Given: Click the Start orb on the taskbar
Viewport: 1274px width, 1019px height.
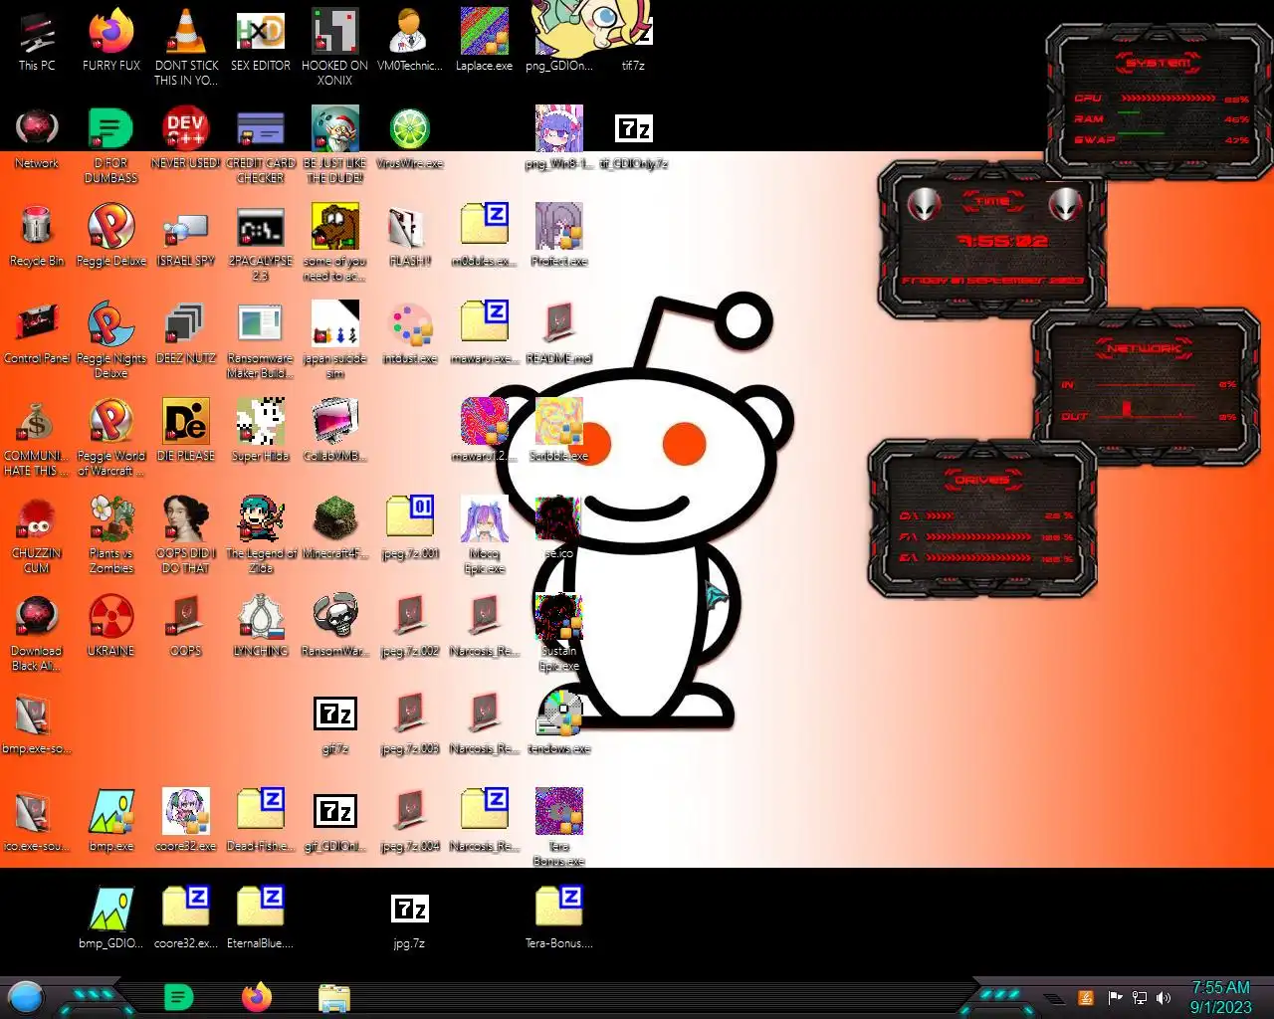Looking at the screenshot, I should pos(26,997).
